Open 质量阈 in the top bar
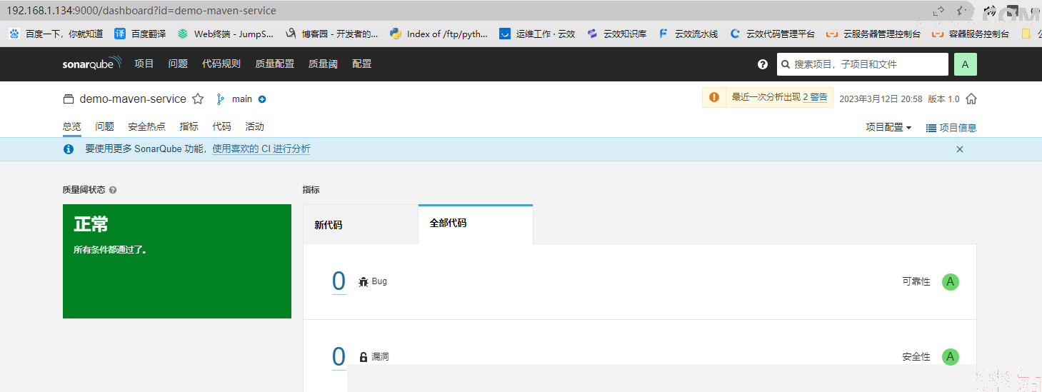The height and width of the screenshot is (392, 1042). [x=323, y=64]
